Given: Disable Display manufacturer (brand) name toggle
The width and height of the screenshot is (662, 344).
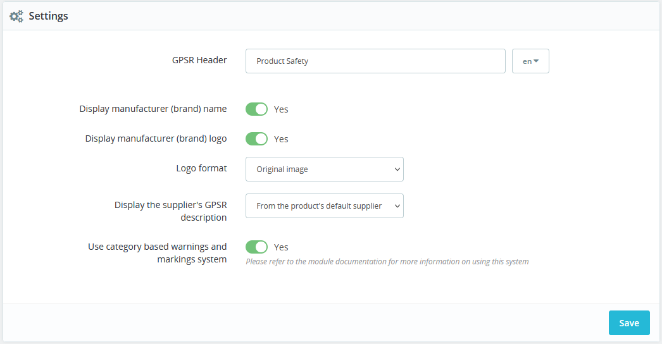Looking at the screenshot, I should (x=257, y=109).
